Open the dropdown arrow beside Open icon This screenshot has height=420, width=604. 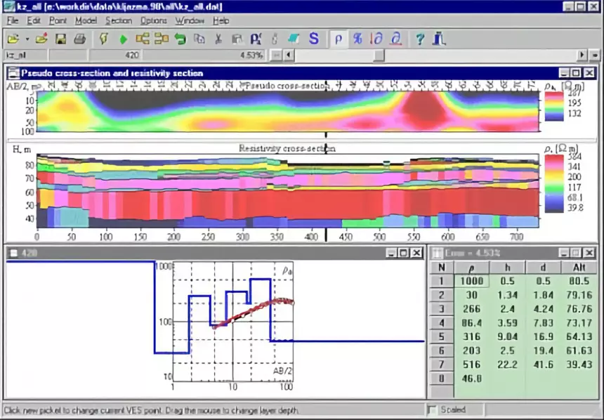point(27,39)
